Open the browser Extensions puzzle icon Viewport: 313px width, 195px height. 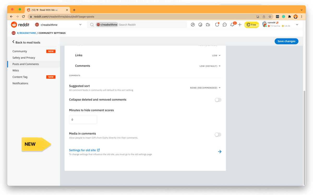tap(290, 16)
